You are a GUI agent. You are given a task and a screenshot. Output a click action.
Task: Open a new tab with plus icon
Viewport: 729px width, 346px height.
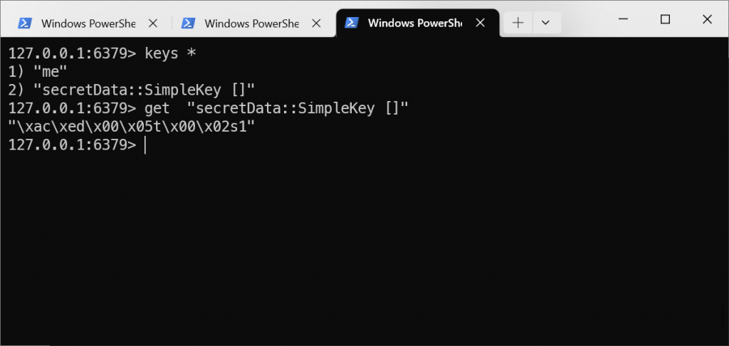pos(518,23)
